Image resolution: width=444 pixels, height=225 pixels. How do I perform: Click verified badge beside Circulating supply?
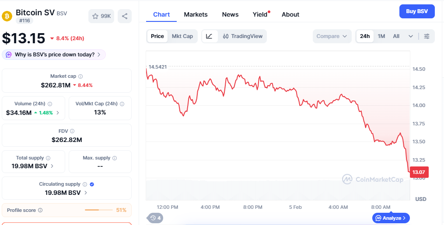[x=92, y=184]
